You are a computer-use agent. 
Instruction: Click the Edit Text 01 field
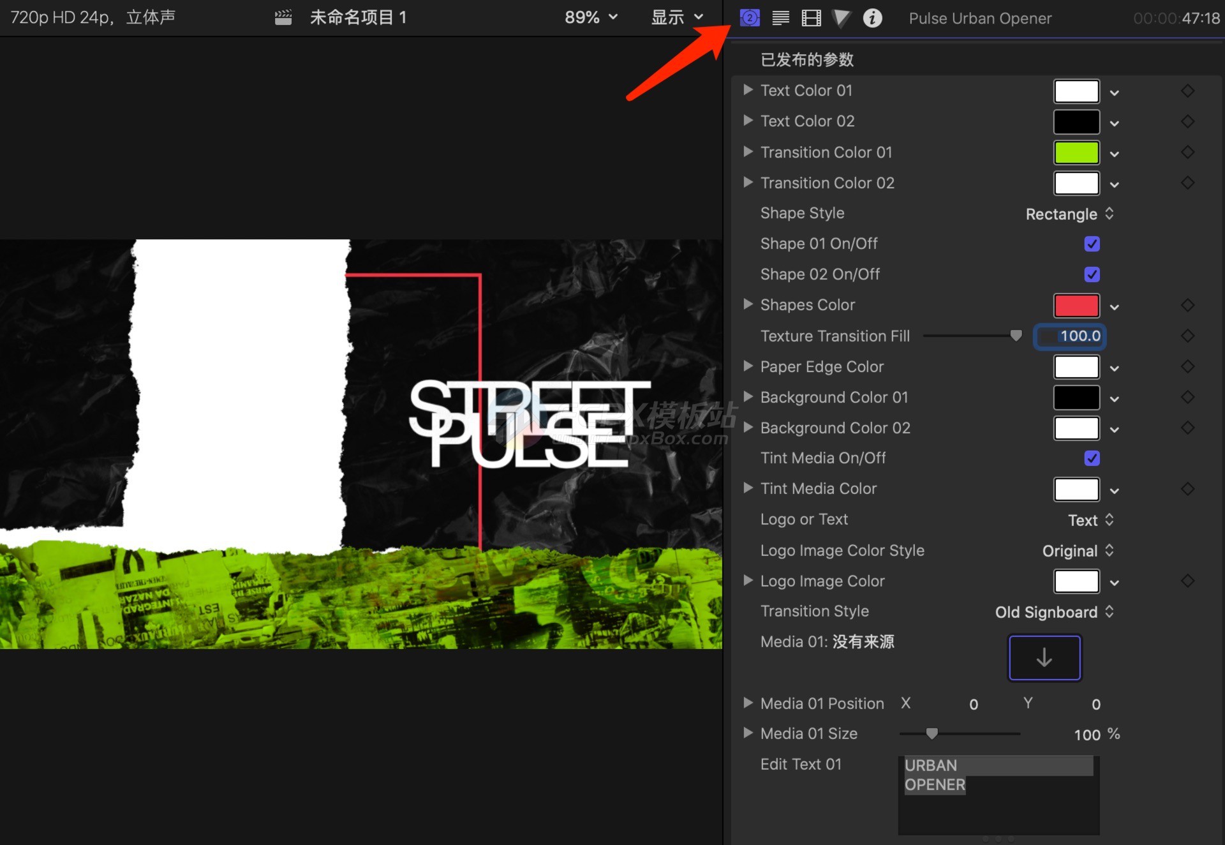[x=999, y=795]
